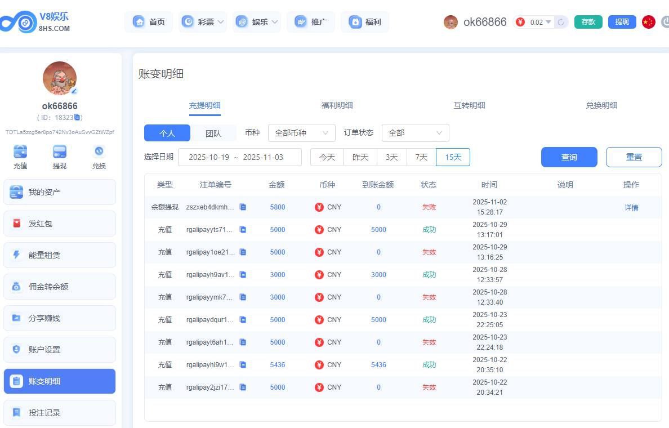Screen dimensions: 669x428
Task: Switch to the 福利明细 tab
Action: pos(337,105)
